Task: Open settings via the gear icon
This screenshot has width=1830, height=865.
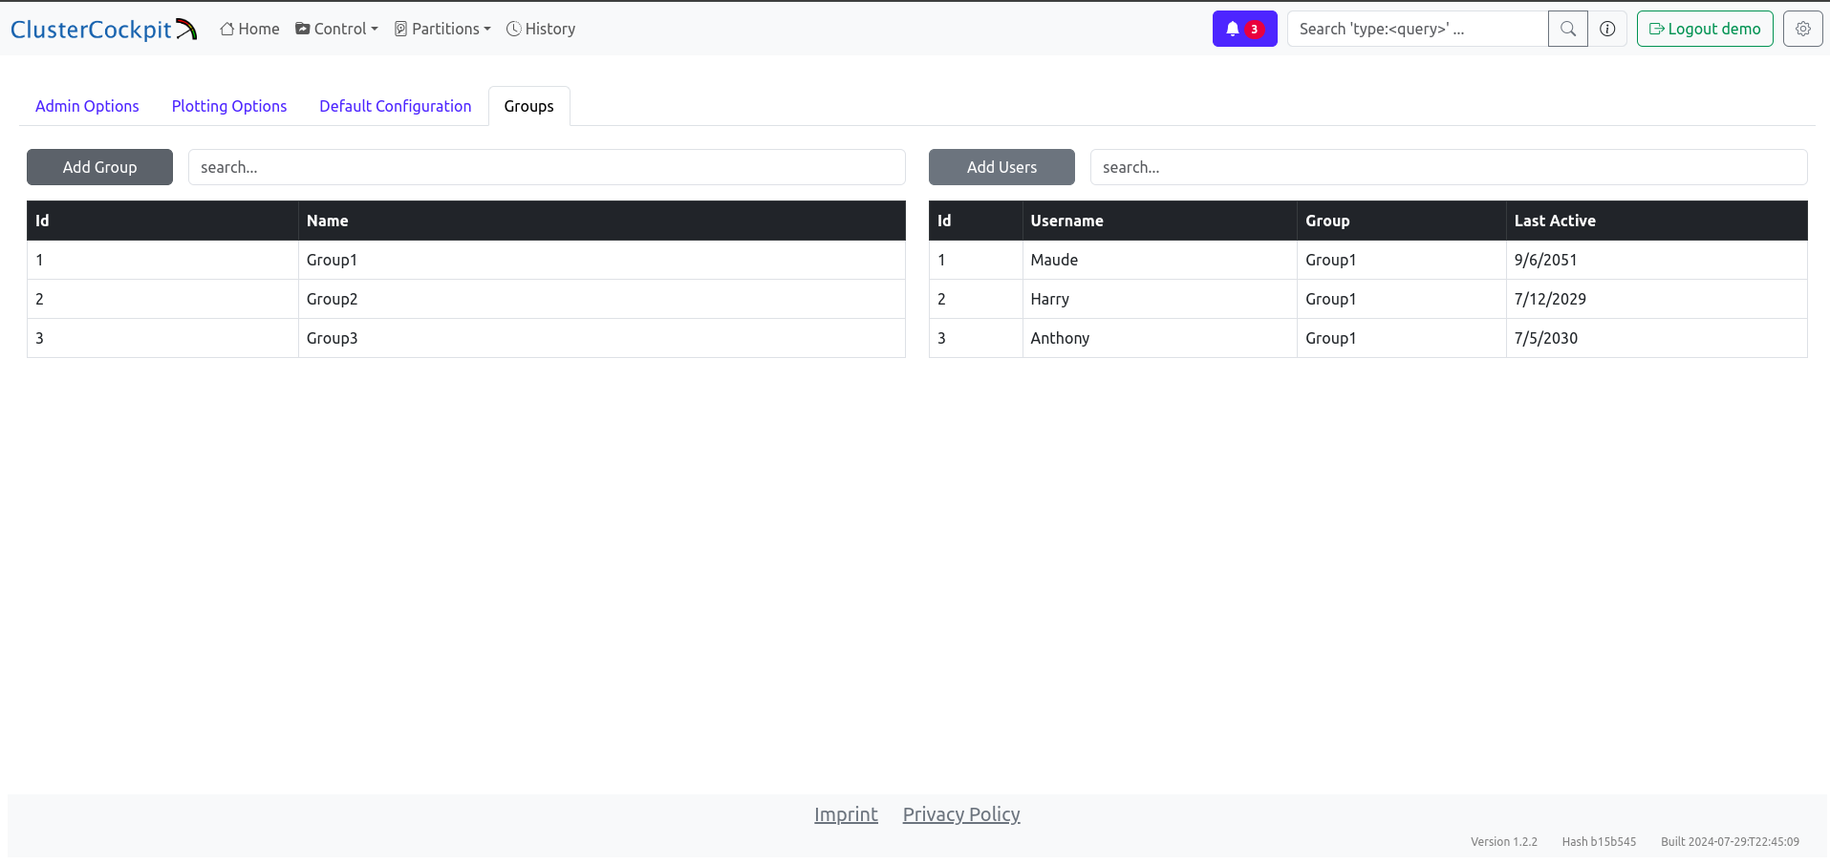Action: pos(1802,29)
